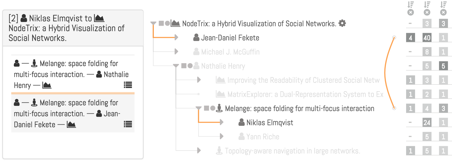Collapse the Nathalie Henry subtree
Image resolution: width=452 pixels, height=161 pixels.
tap(176, 66)
